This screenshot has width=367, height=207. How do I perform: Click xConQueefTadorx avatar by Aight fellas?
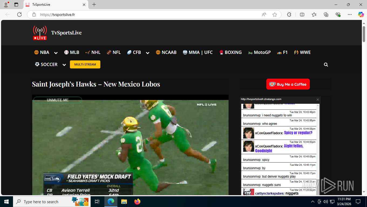pyautogui.click(x=249, y=146)
